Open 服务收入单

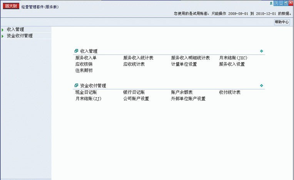coord(86,58)
